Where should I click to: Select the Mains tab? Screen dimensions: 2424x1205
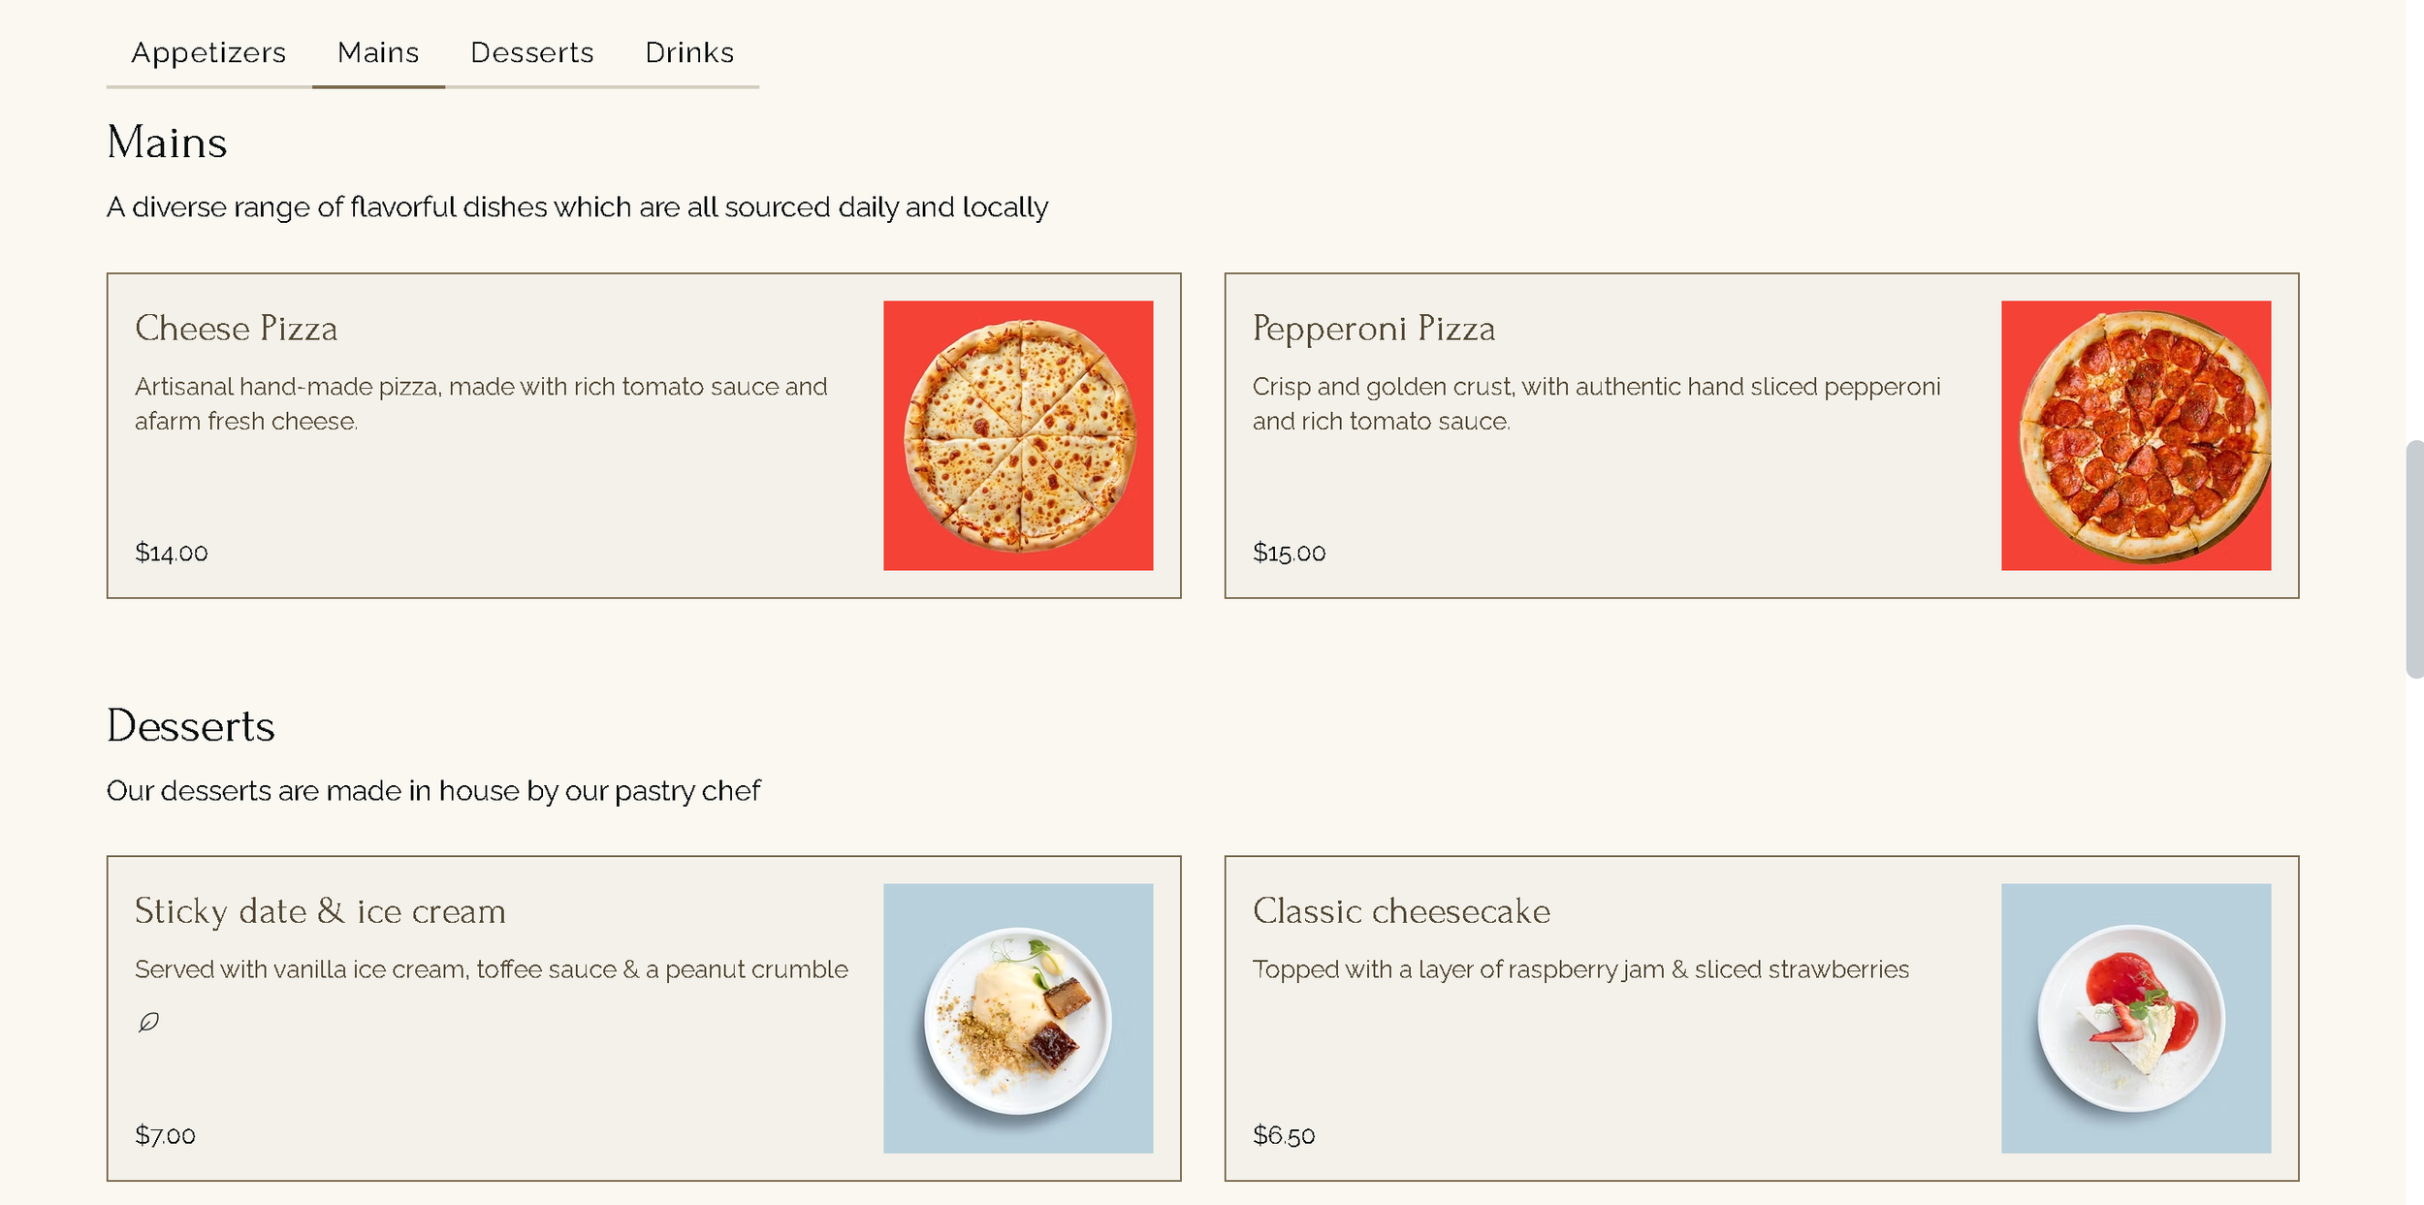pyautogui.click(x=378, y=52)
